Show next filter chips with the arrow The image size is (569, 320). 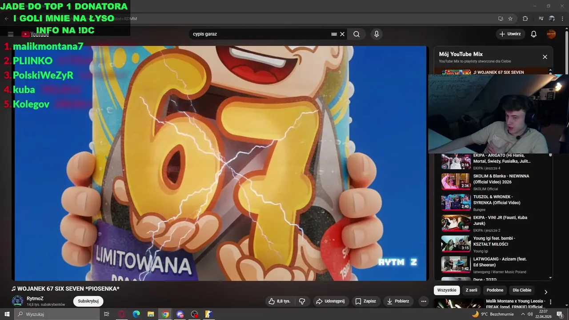pyautogui.click(x=546, y=292)
